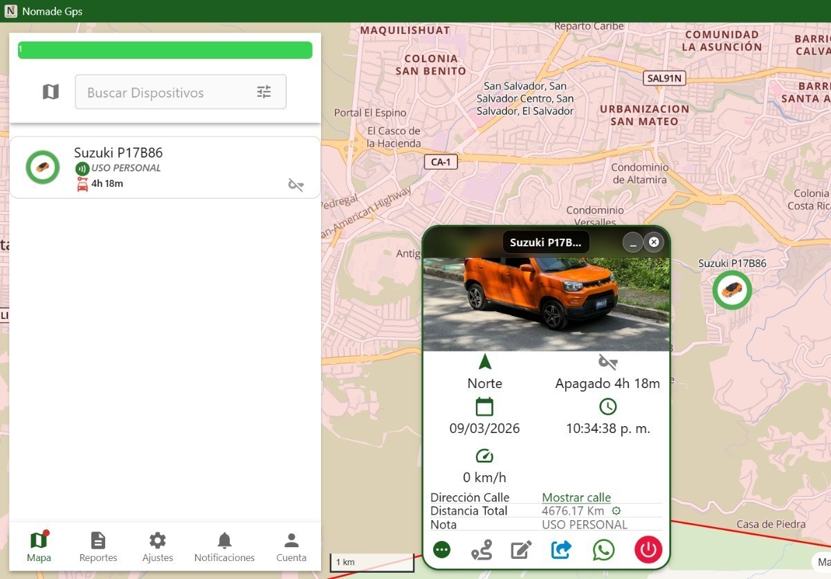Click the key-off icon above Apagado 4h 18m
Viewport: 831px width, 579px height.
click(608, 362)
